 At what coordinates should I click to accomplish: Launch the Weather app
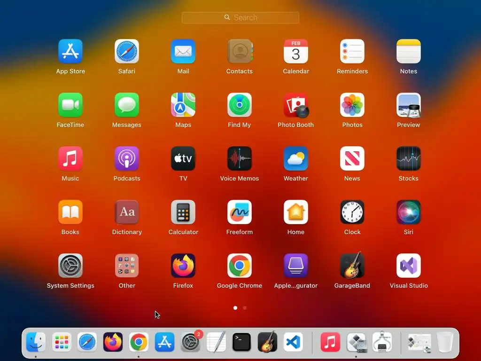296,158
